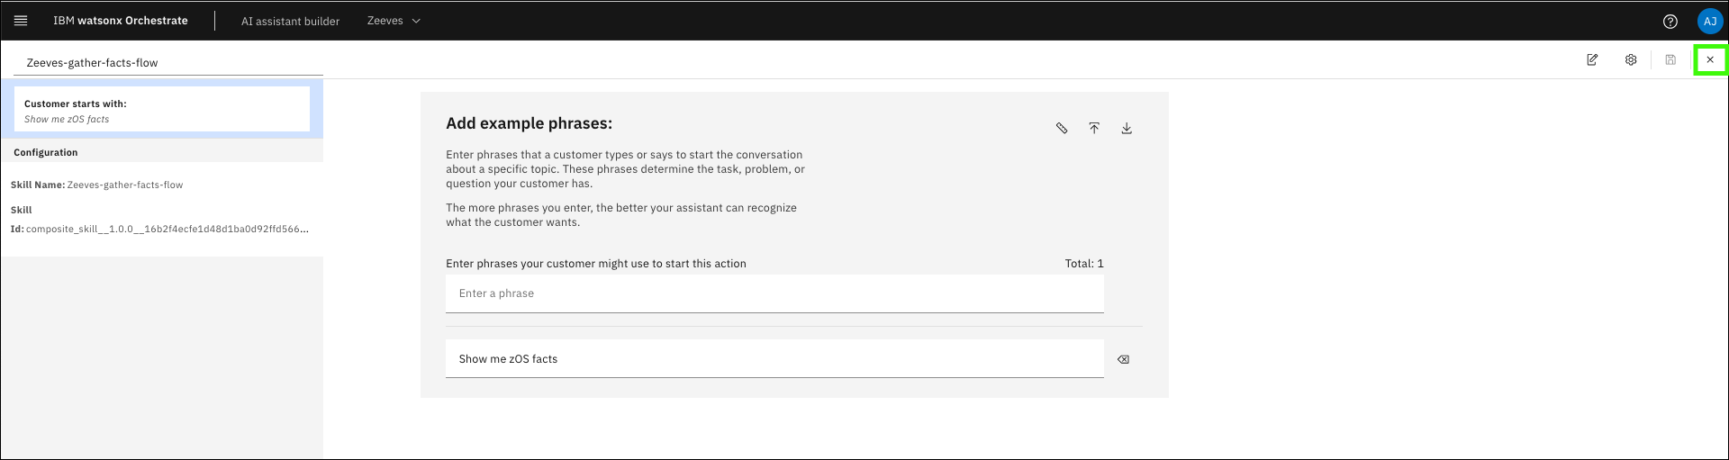The height and width of the screenshot is (460, 1729).
Task: Focus the 'Enter a phrase' input field
Action: pyautogui.click(x=774, y=293)
